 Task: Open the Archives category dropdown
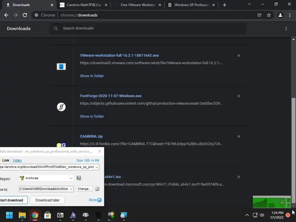pyautogui.click(x=71, y=178)
